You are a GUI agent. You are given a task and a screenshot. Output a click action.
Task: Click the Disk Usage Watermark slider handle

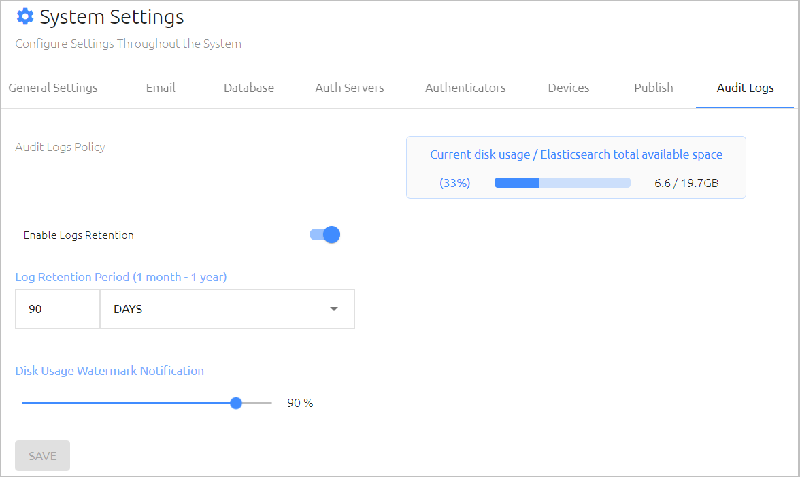click(235, 403)
